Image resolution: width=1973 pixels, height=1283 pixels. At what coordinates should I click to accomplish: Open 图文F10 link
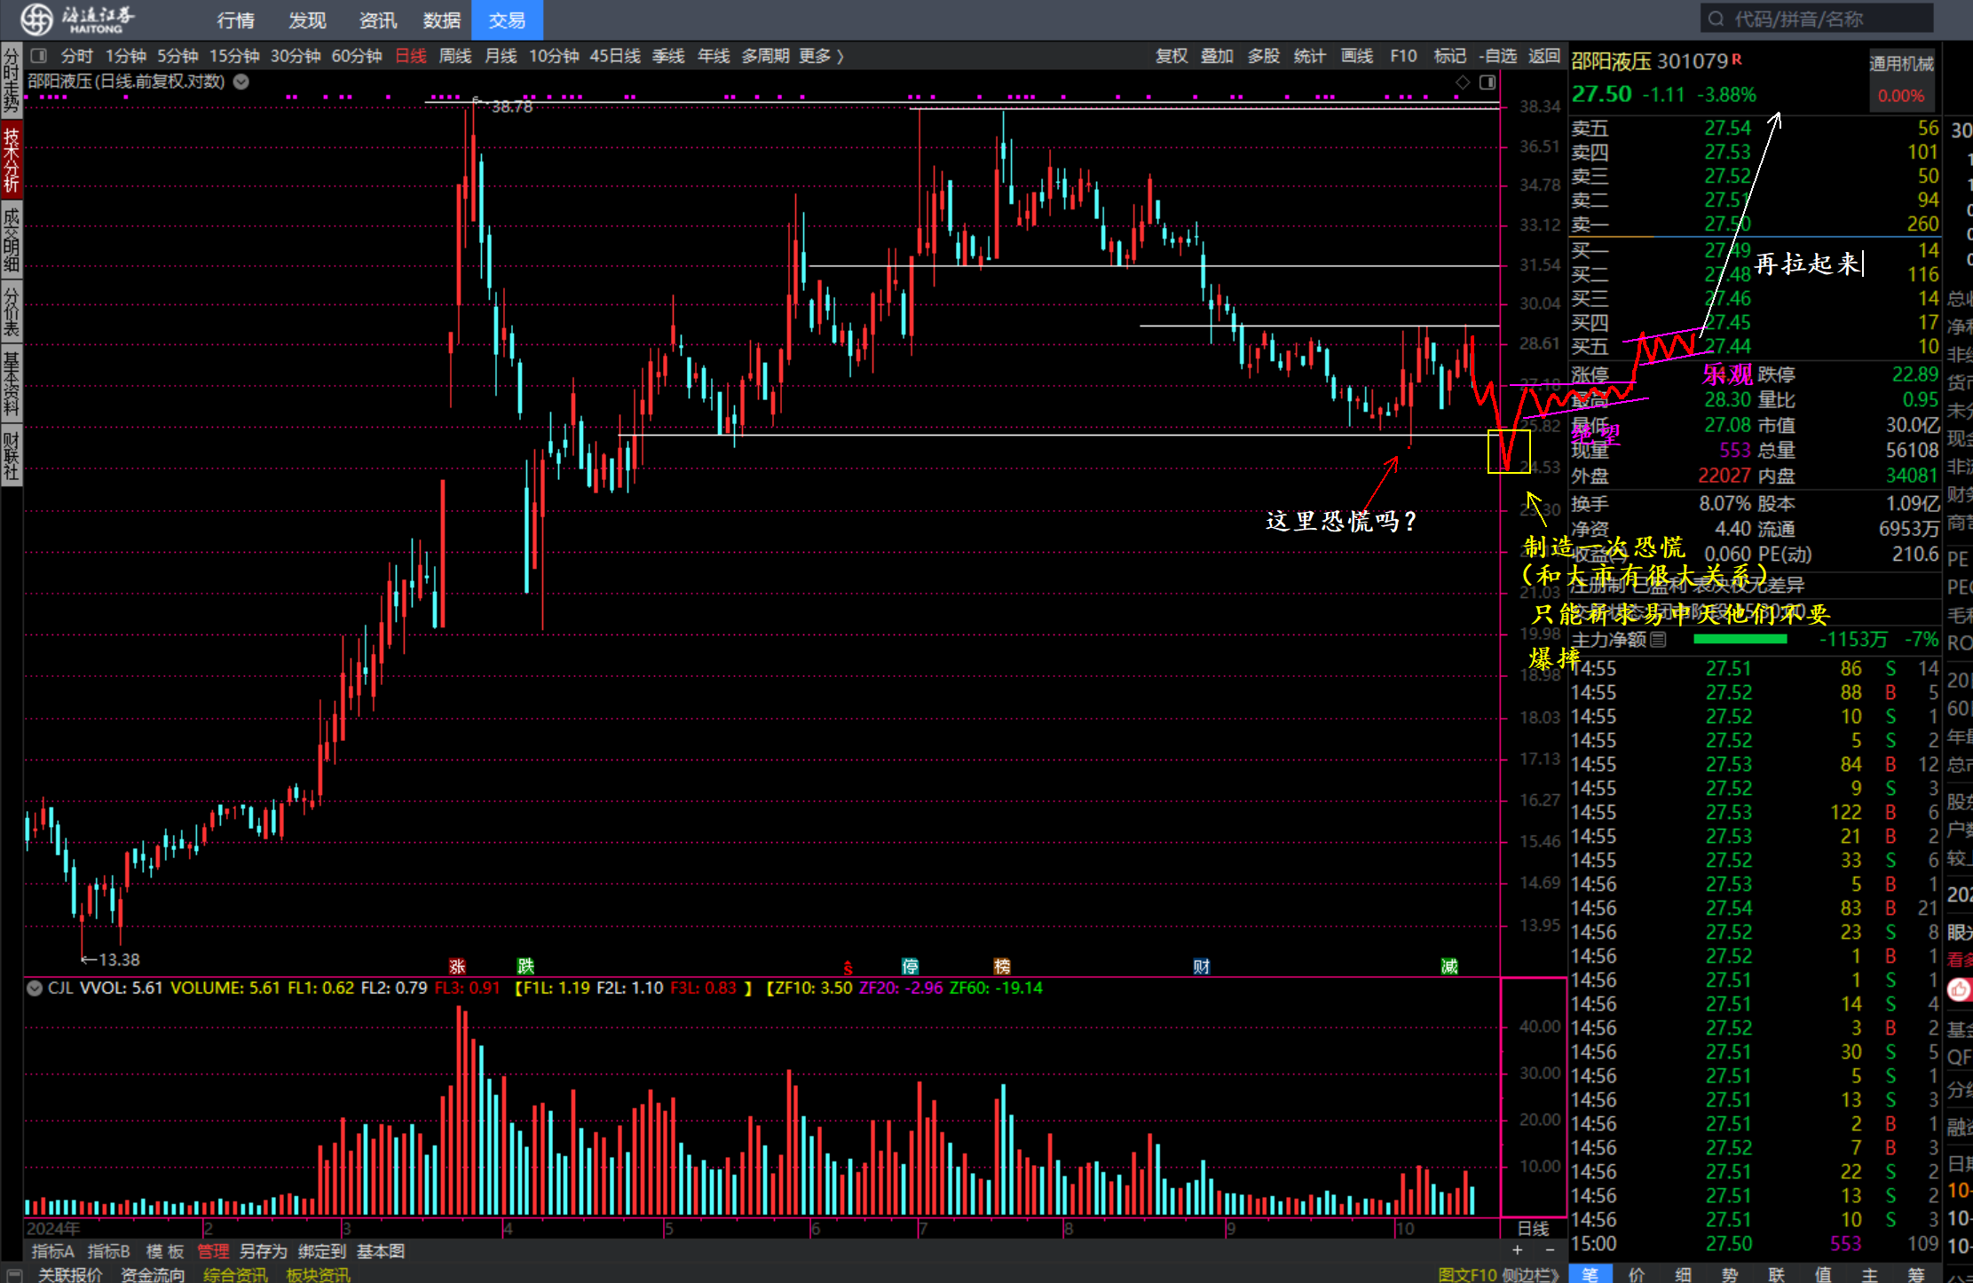(x=1466, y=1275)
